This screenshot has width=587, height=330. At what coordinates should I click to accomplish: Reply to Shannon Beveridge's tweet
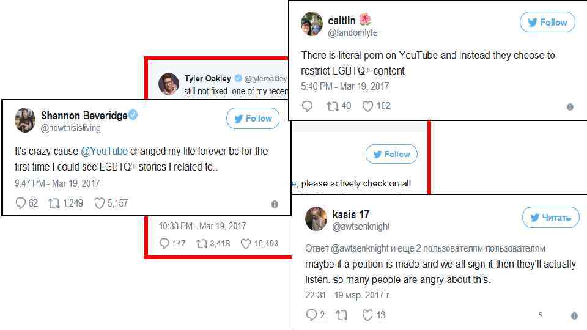pyautogui.click(x=20, y=204)
